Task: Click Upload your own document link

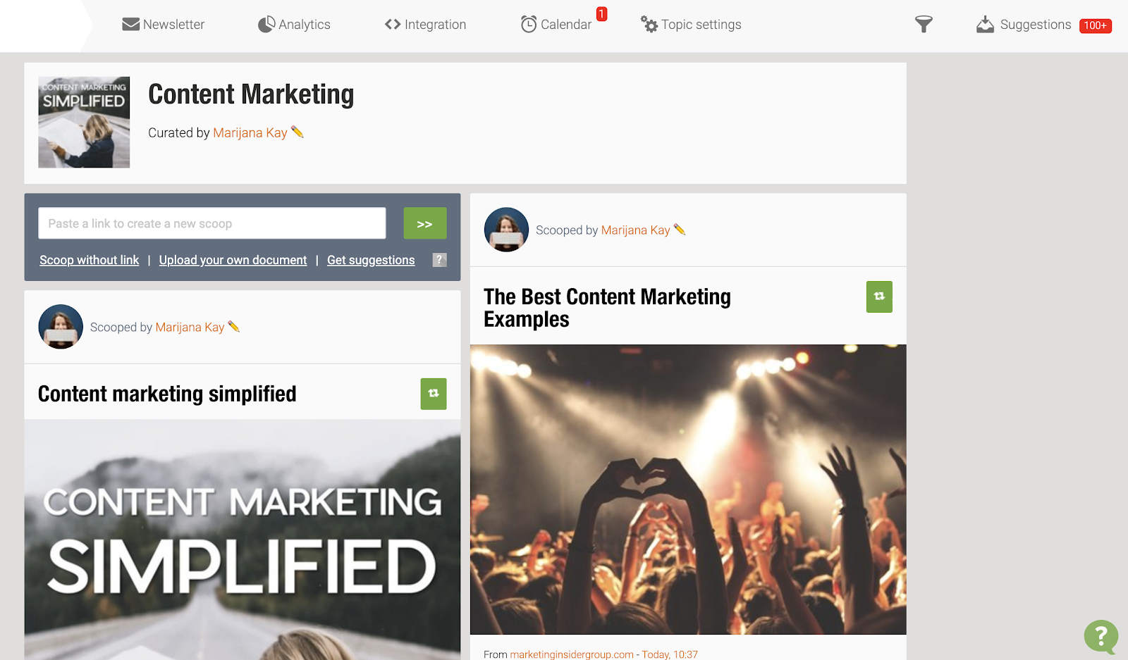Action: [x=233, y=260]
